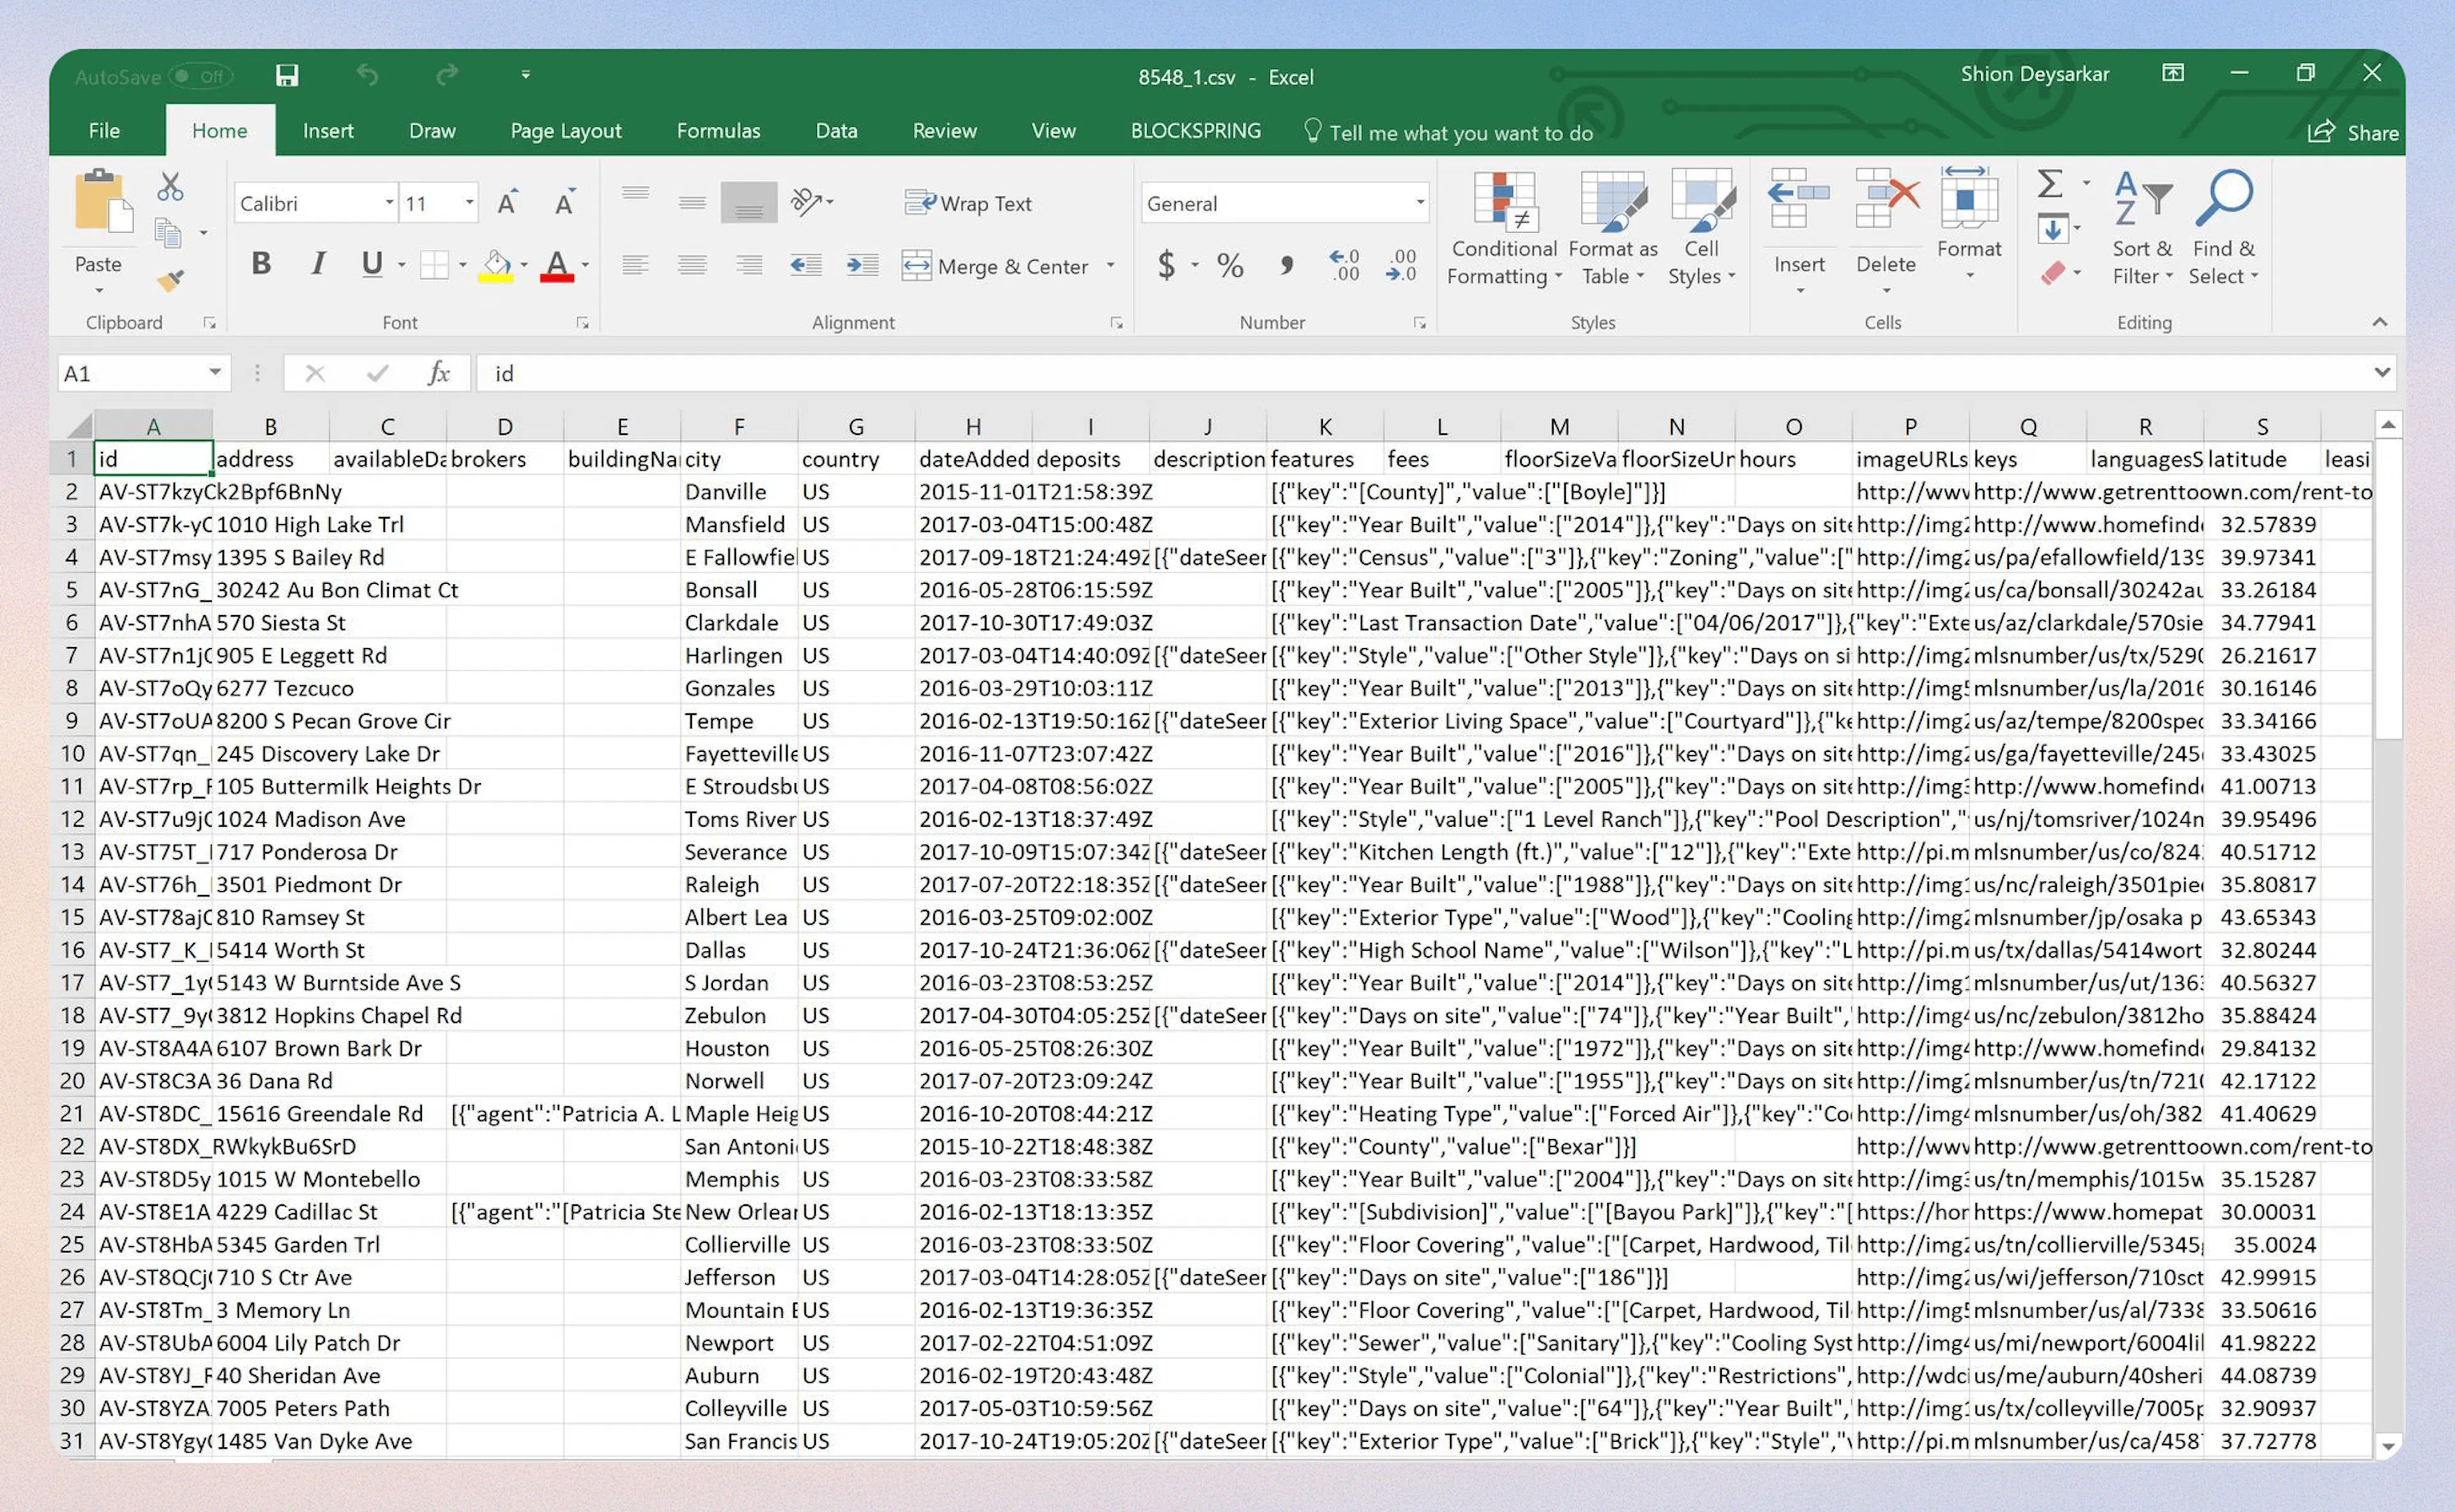Open the BLOCKSPRING ribbon tab
2455x1512 pixels.
point(1195,130)
